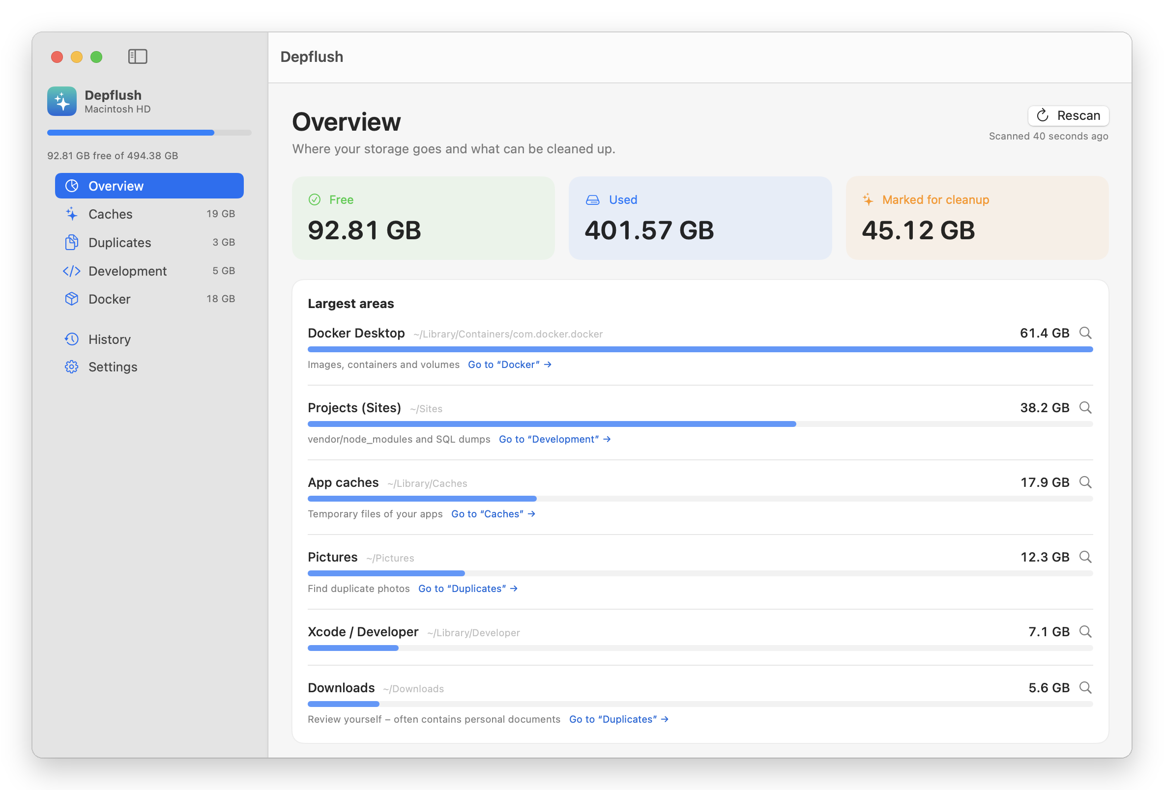Click the Xcode / Developer usage bar
The height and width of the screenshot is (790, 1164).
point(700,649)
